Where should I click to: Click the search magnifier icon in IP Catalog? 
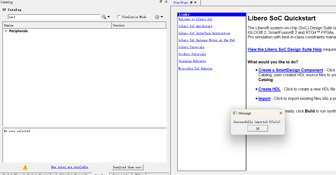[x=104, y=17]
